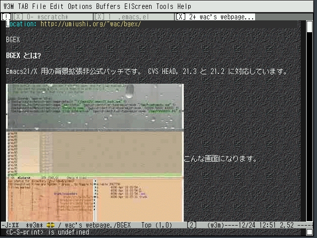317x238 pixels.
Task: Close the .emacs.el screen via its [X]
Action: (x=100, y=17)
